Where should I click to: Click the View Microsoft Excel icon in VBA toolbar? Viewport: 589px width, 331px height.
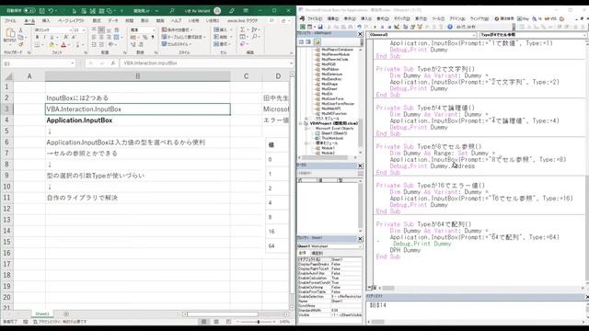pyautogui.click(x=303, y=27)
